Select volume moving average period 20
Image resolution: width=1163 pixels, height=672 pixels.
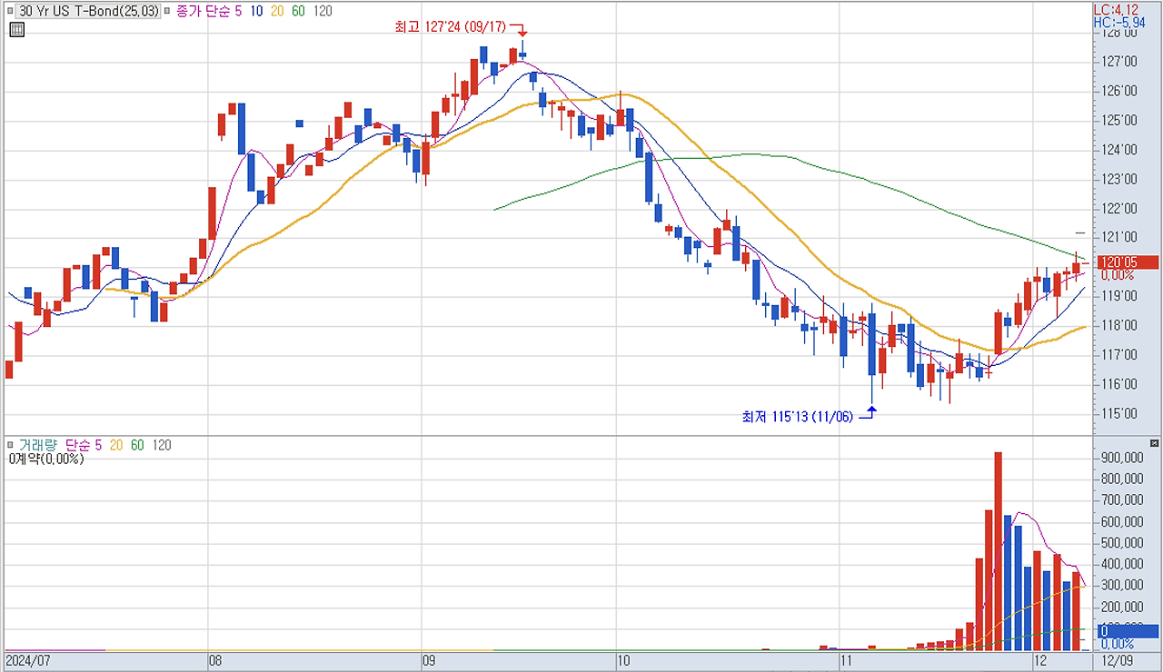116,445
